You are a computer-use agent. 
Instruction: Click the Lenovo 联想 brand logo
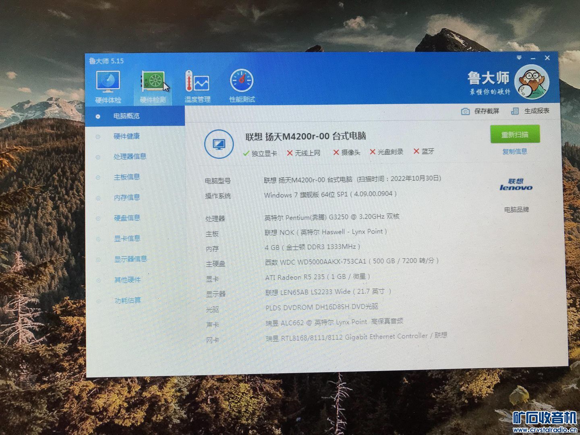pos(516,184)
